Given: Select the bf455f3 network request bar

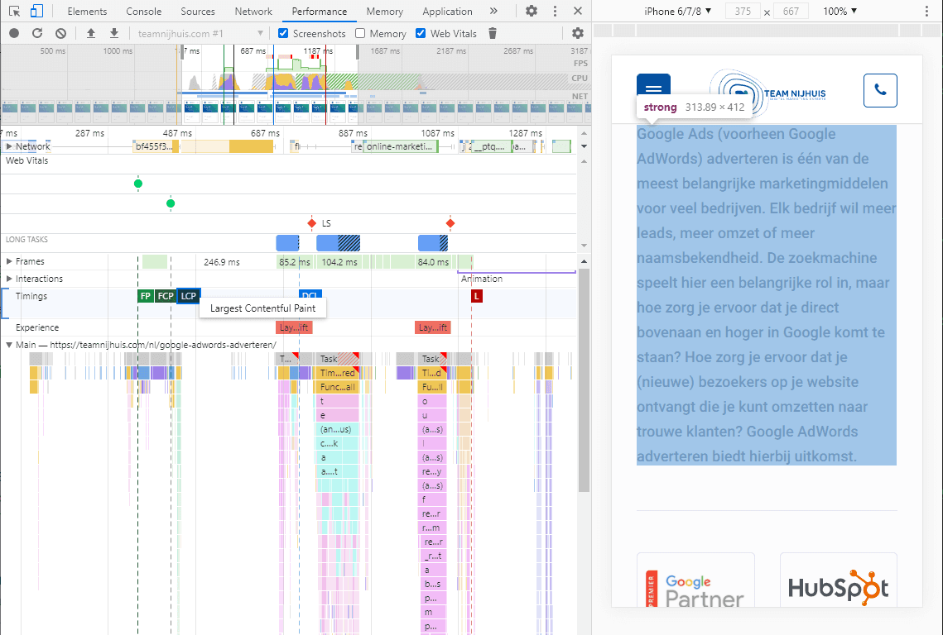Looking at the screenshot, I should 155,146.
